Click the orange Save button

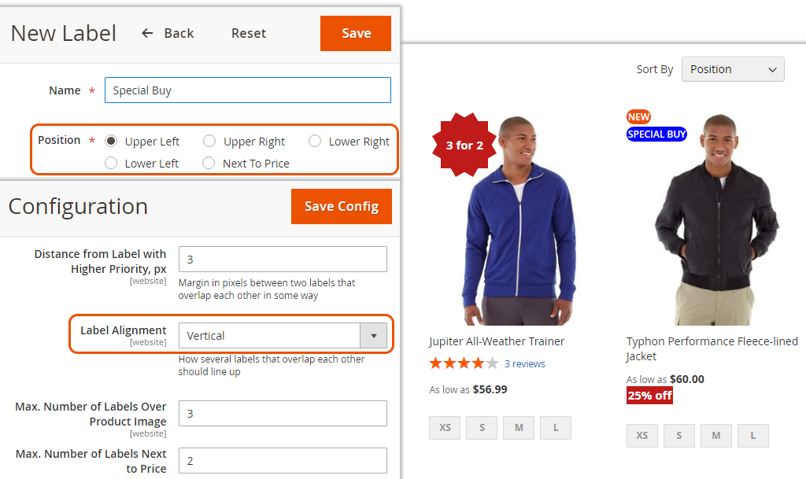pos(356,33)
